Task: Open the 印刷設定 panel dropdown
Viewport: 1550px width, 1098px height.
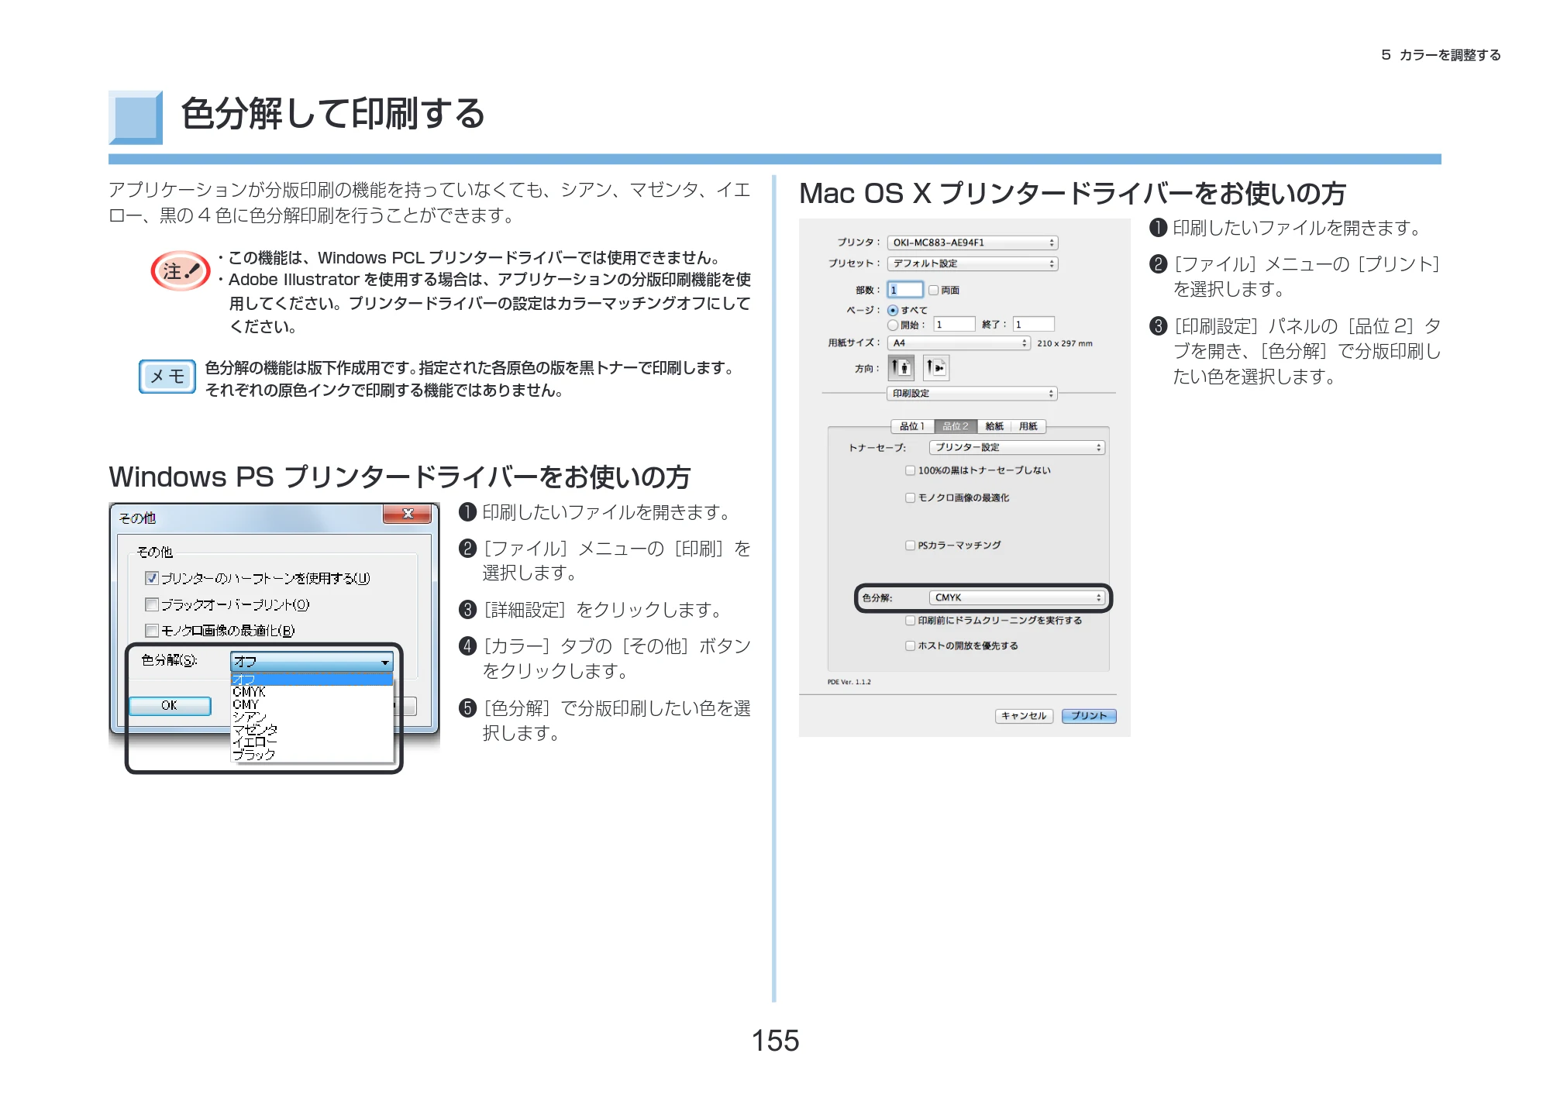Action: point(972,394)
